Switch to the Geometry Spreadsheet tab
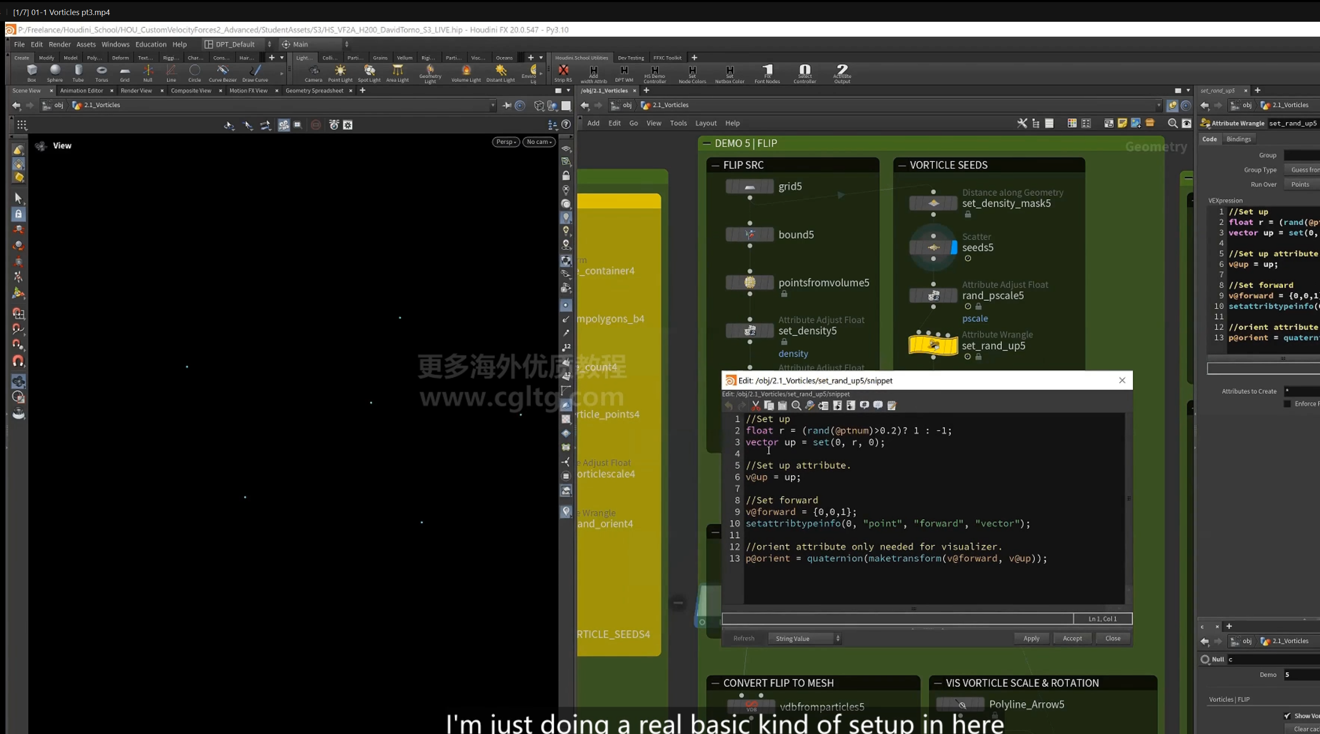The width and height of the screenshot is (1320, 734). [314, 91]
